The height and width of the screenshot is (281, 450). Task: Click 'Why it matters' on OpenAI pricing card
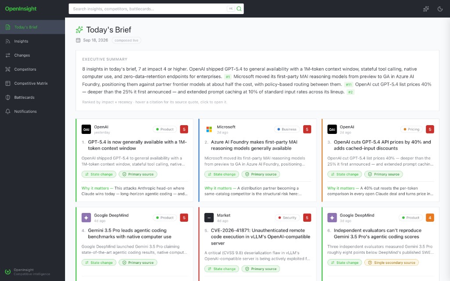pos(341,188)
